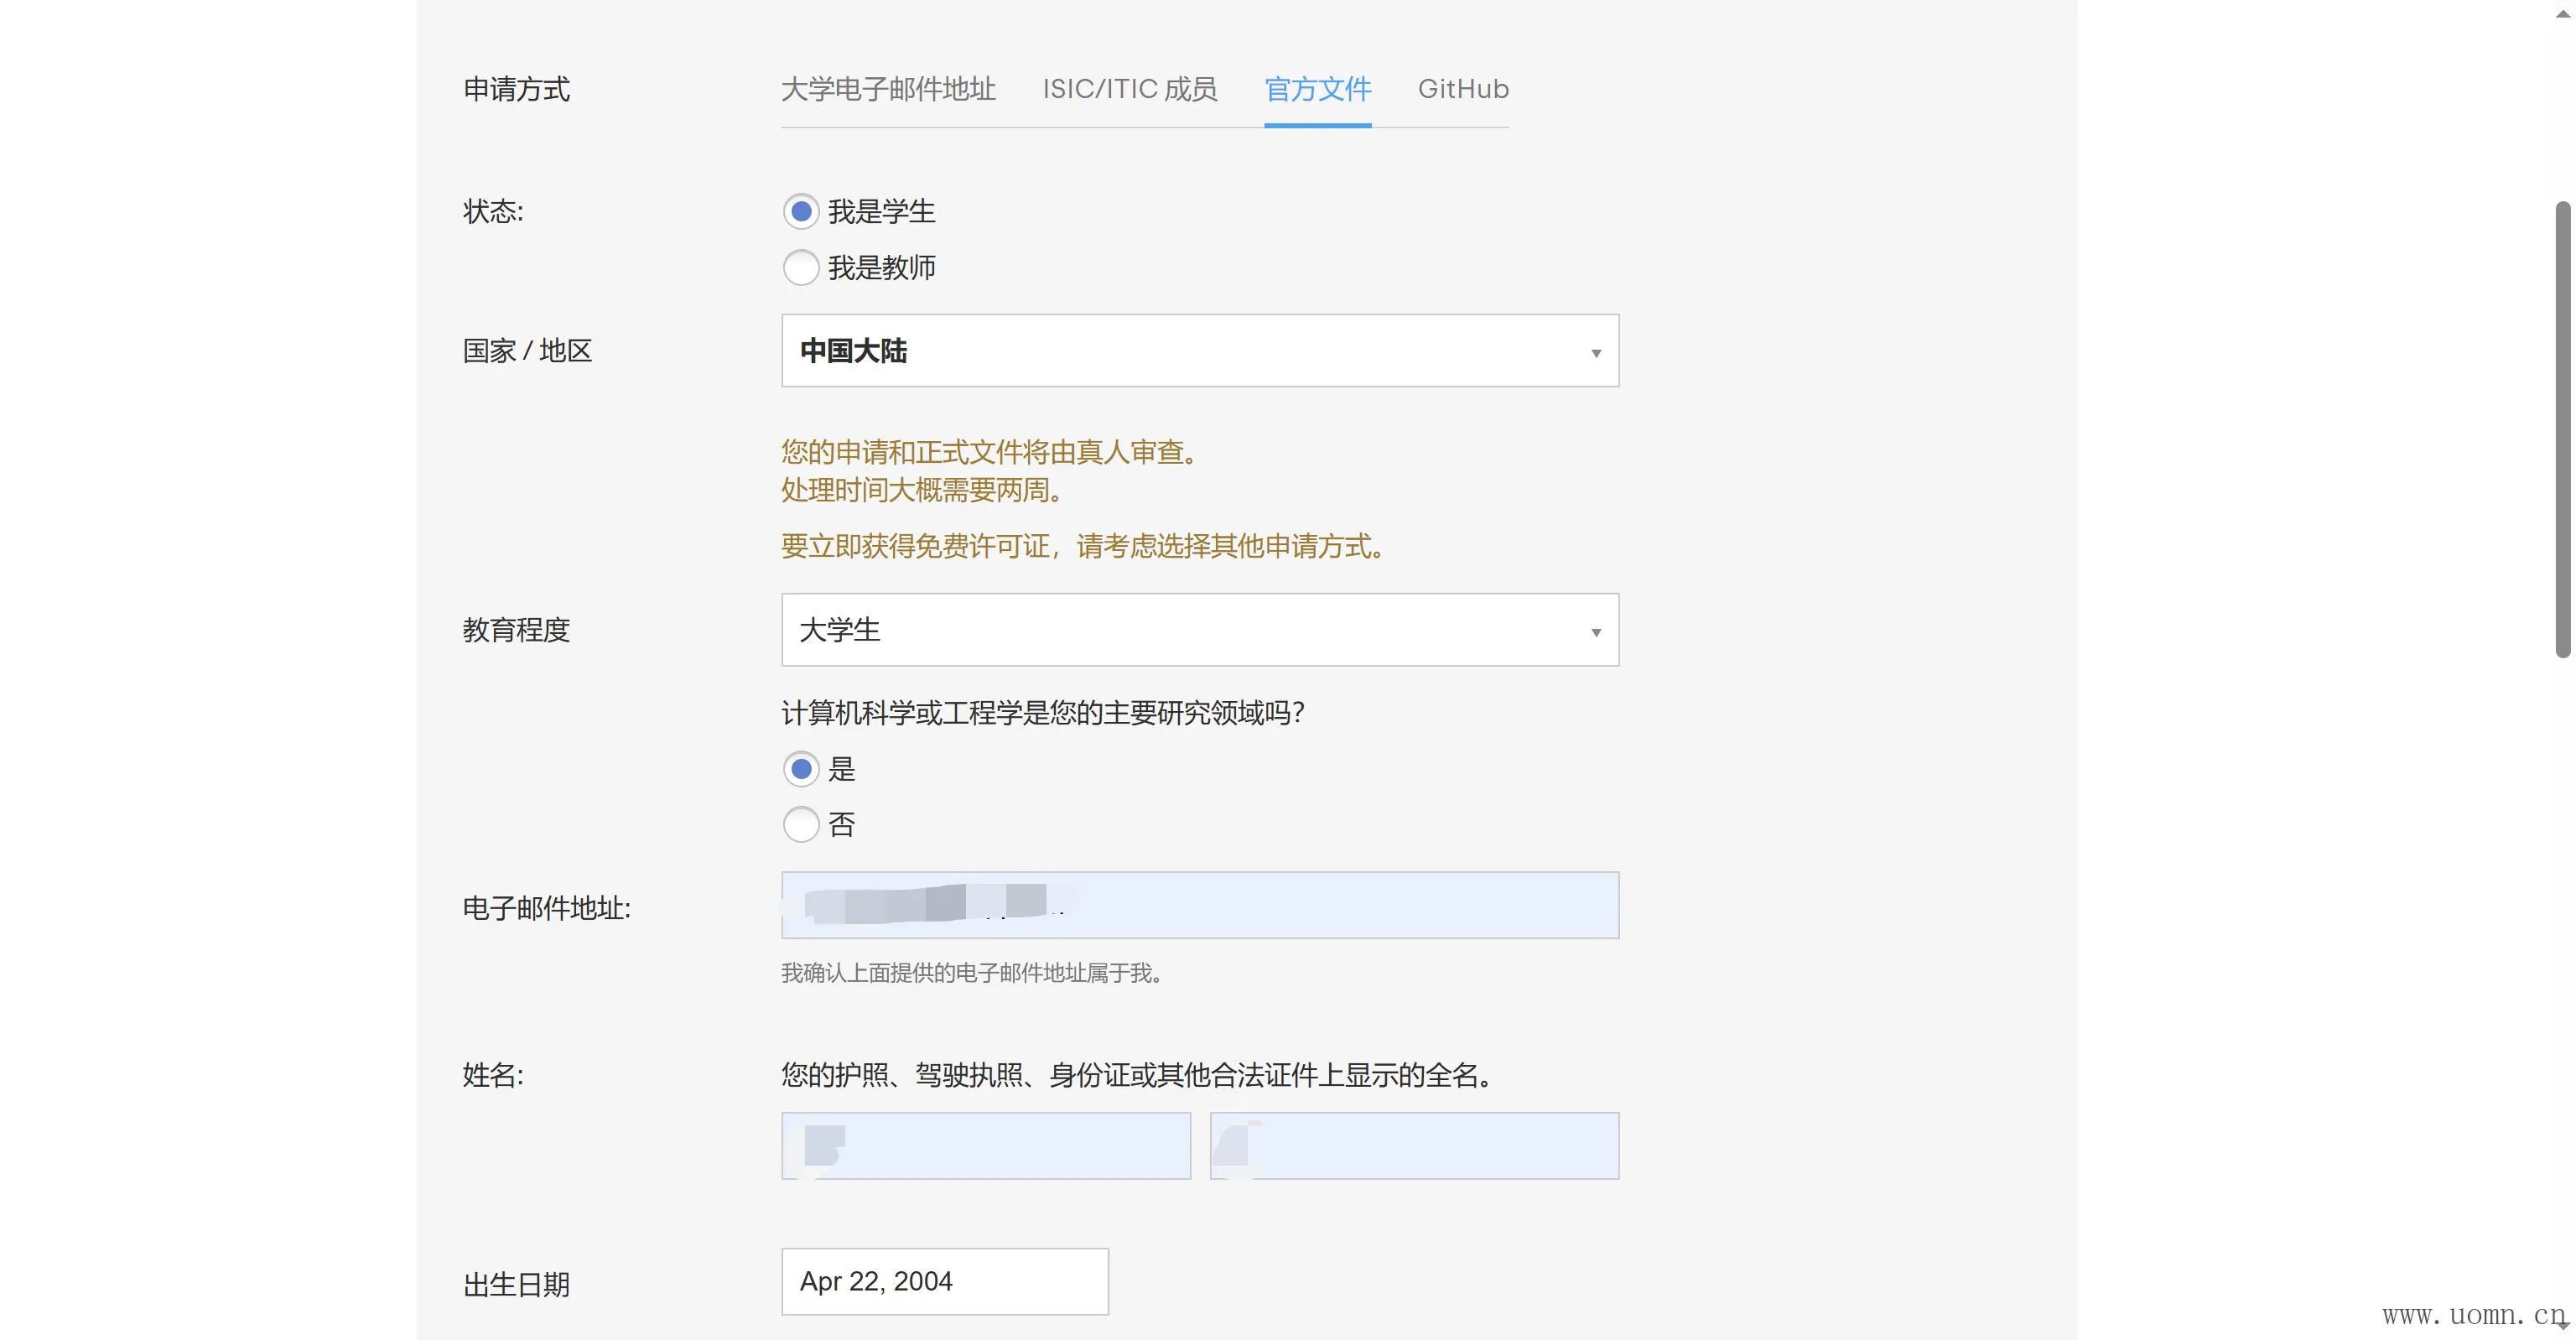This screenshot has width=2576, height=1340.
Task: Switch to ISIC/ITIC 成员 tab
Action: 1129,90
